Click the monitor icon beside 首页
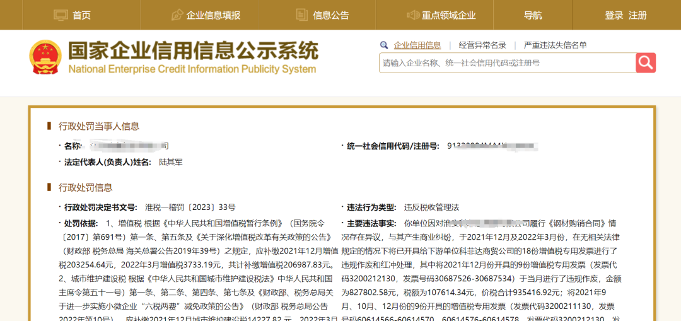681x321 pixels. click(61, 15)
